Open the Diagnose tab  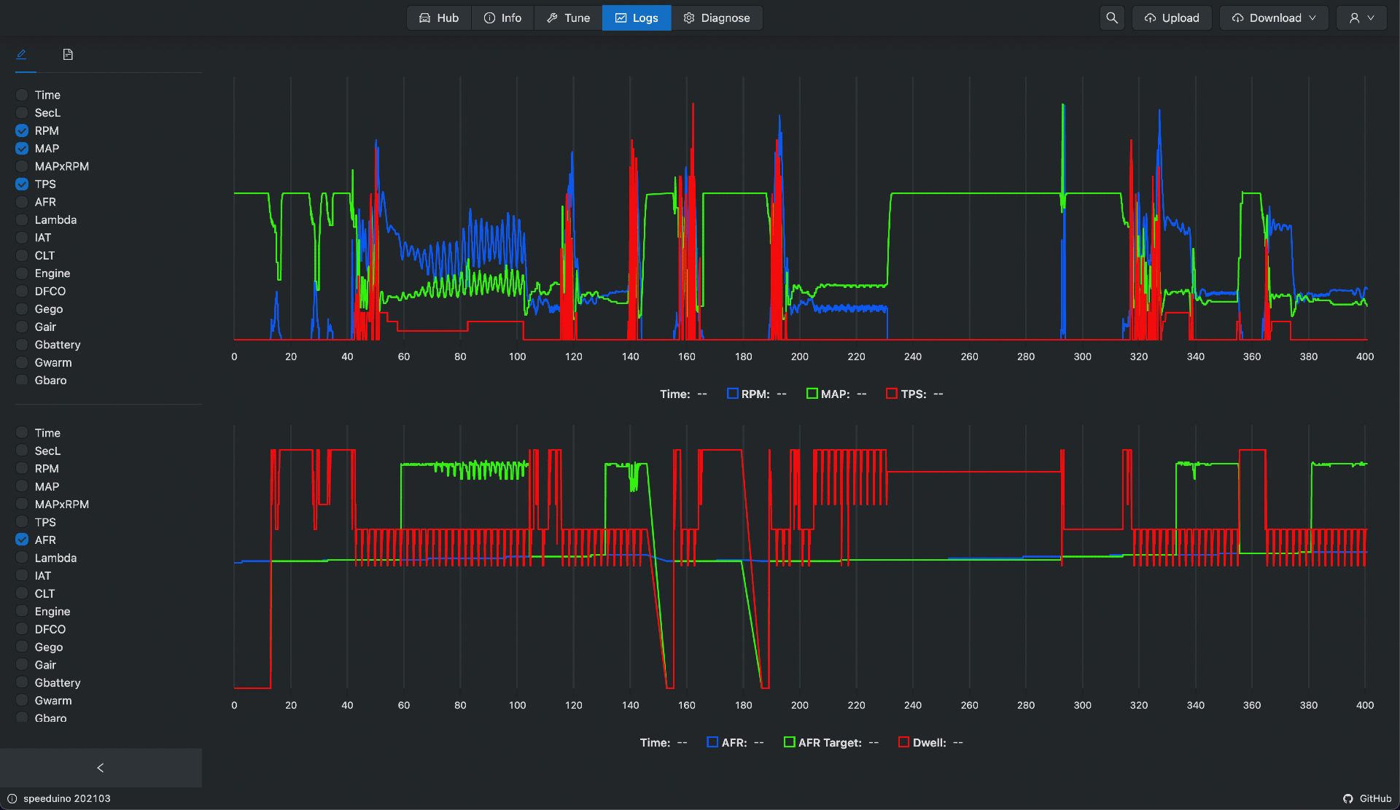717,17
